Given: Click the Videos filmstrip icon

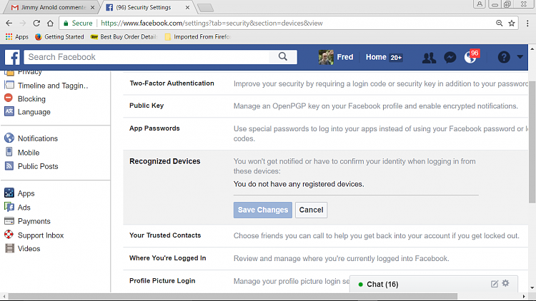Looking at the screenshot, I should (9, 248).
